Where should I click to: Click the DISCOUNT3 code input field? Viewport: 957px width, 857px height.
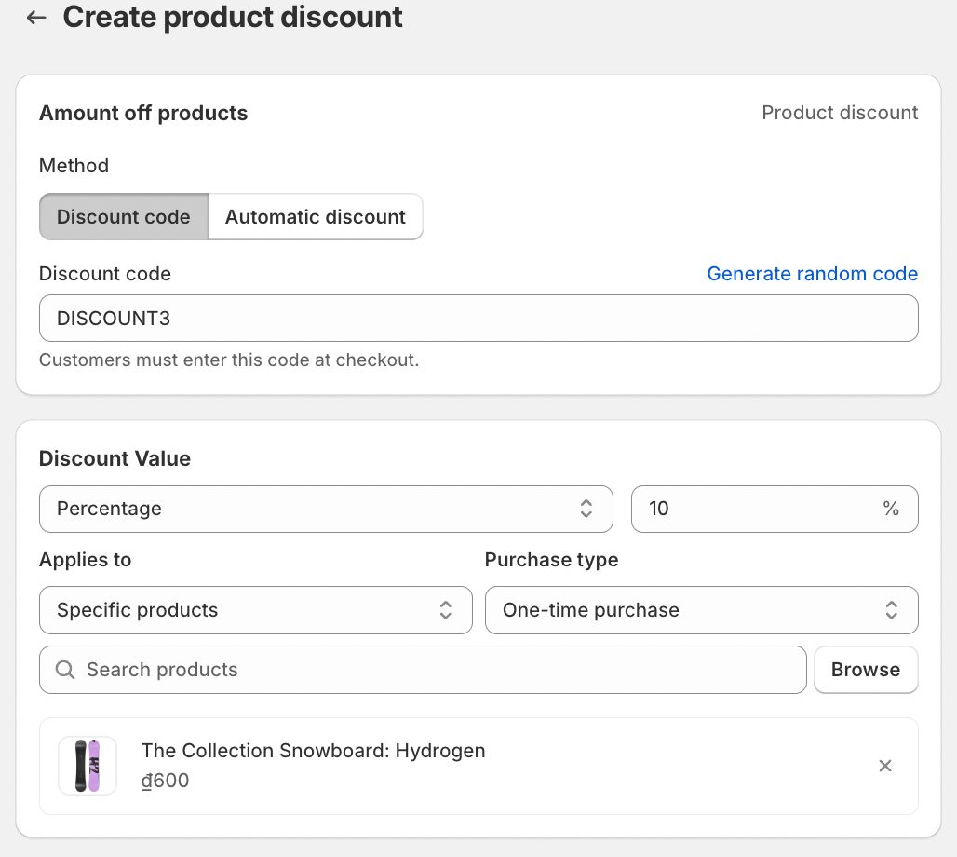tap(478, 318)
